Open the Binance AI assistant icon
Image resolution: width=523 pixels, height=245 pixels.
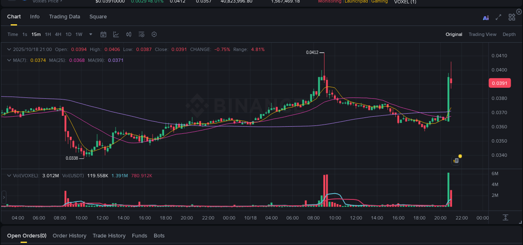pyautogui.click(x=485, y=17)
